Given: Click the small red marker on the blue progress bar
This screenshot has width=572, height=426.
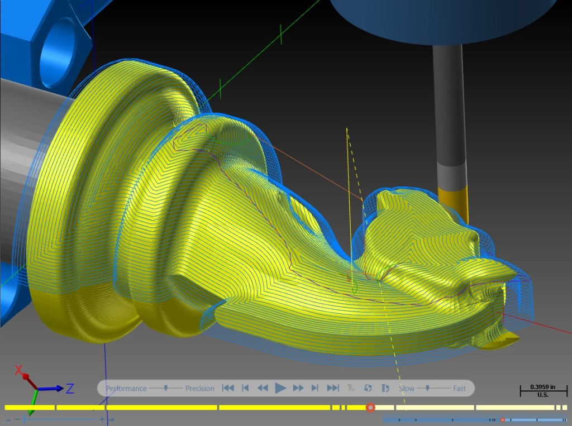Looking at the screenshot, I should 502,420.
